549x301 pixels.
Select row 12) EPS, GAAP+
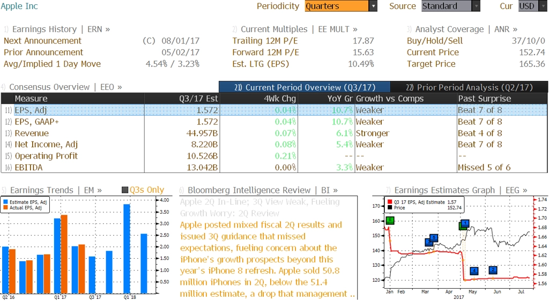[274, 122]
